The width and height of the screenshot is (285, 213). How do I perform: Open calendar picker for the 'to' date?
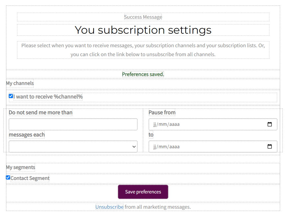[270, 147]
